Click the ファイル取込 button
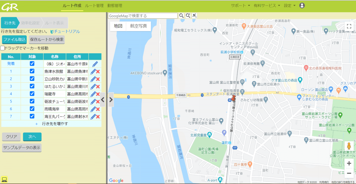This screenshot has width=356, height=184. coord(14,39)
